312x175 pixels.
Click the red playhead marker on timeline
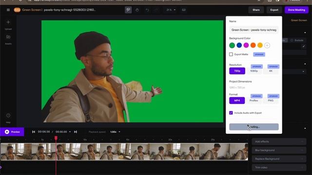pyautogui.click(x=56, y=138)
